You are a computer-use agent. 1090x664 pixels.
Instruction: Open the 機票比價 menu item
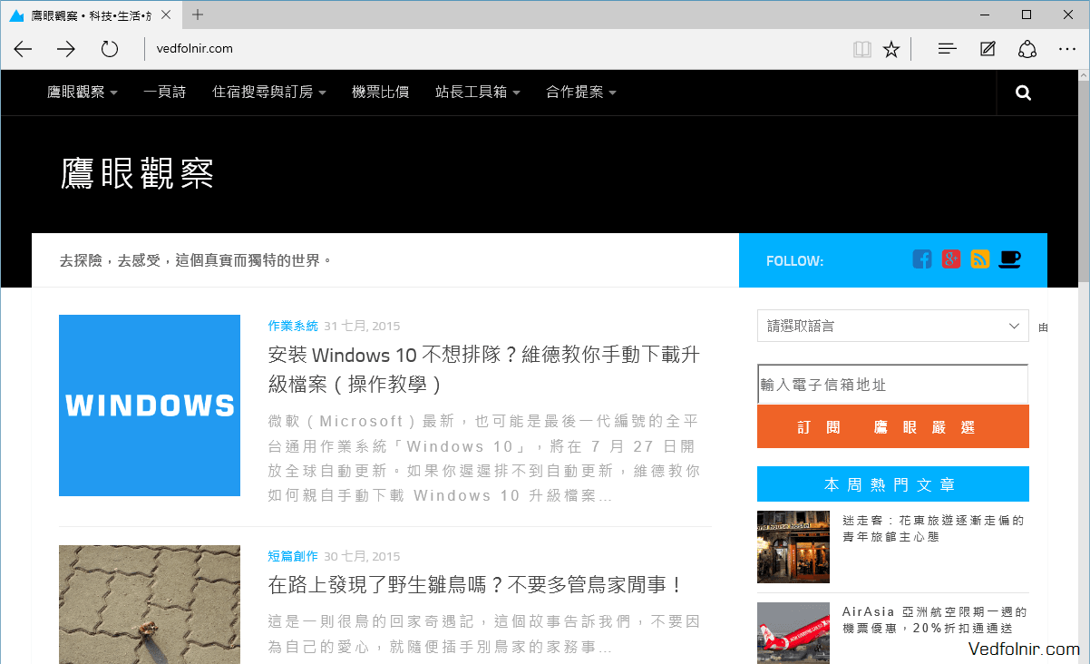[380, 92]
